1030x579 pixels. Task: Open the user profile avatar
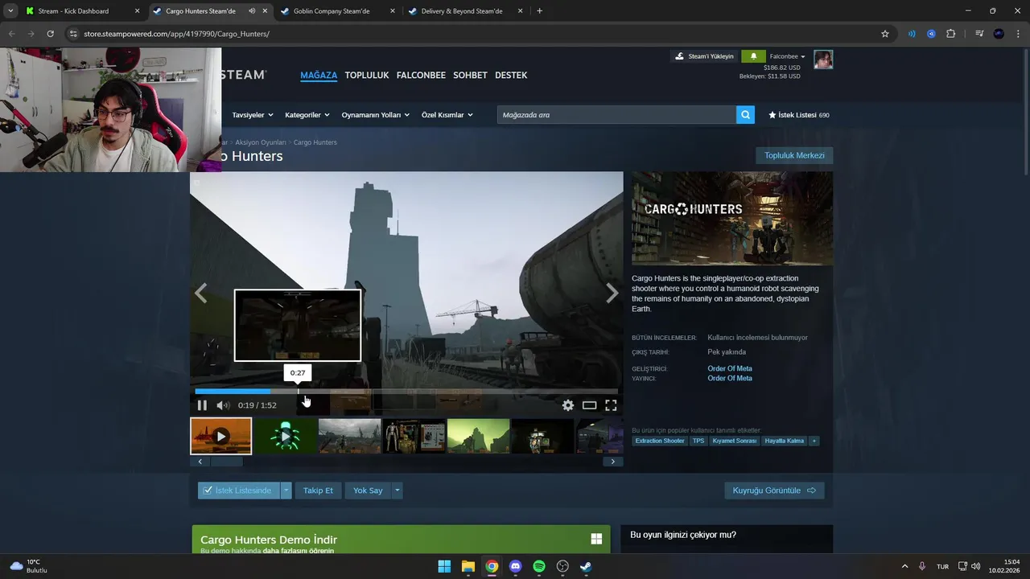[823, 60]
